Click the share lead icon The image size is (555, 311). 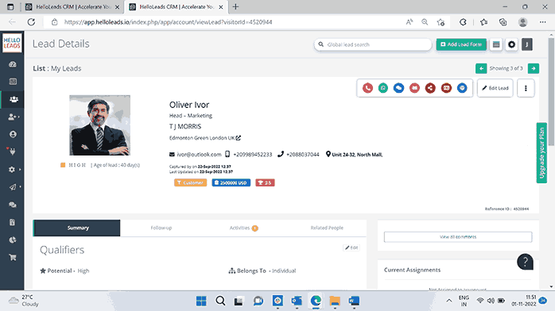click(x=430, y=88)
